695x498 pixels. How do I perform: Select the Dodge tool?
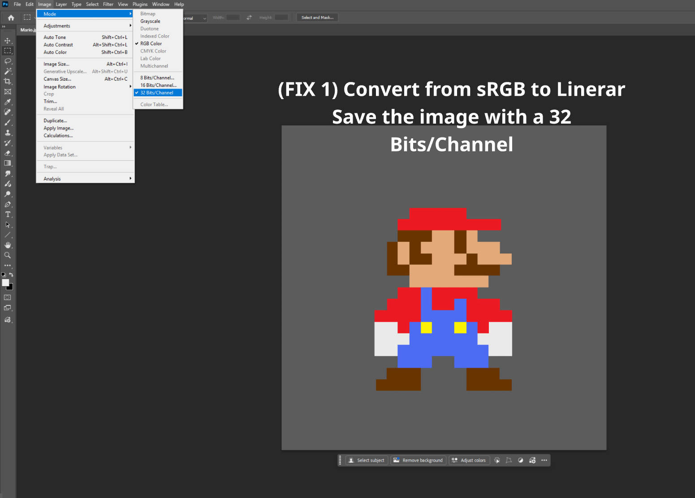(x=8, y=194)
